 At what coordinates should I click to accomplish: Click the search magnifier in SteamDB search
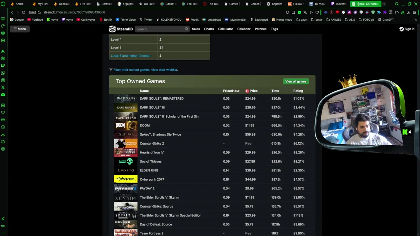(186, 29)
